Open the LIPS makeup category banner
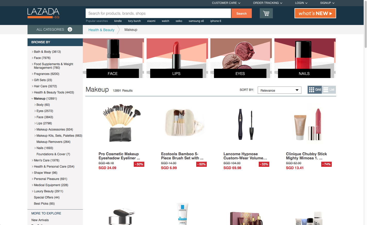Image resolution: width=367 pixels, height=225 pixels. [177, 58]
